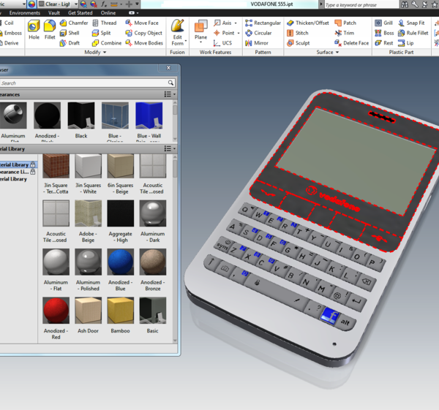Select the UCS tool
This screenshot has width=439, height=410.
pos(222,43)
